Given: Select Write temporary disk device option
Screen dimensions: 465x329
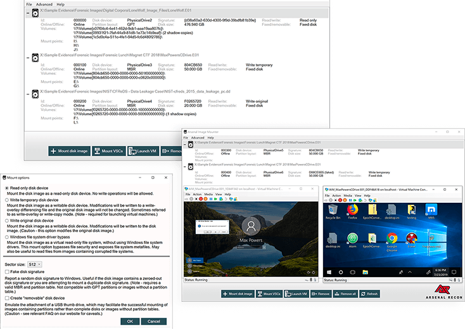Looking at the screenshot, I should coord(7,200).
